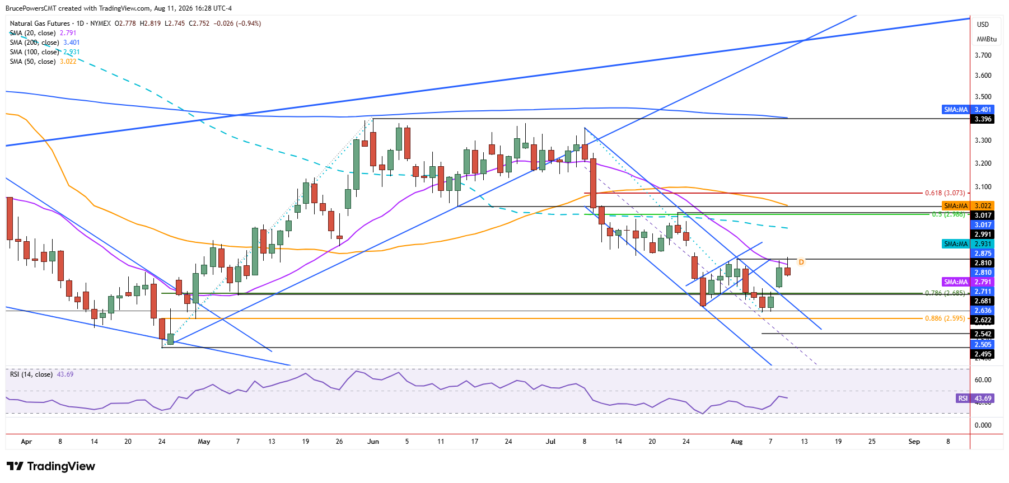Click the 2.636 price label
Viewport: 1009px width, 483px height.
click(x=983, y=311)
